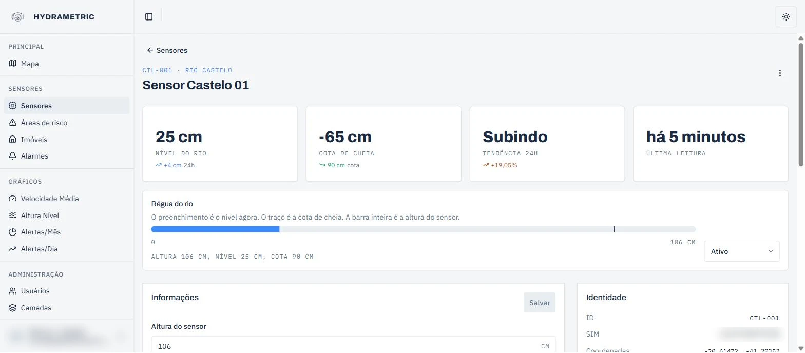Viewport: 805px width, 353px height.
Task: Open the three-dot sensor options menu
Action: pyautogui.click(x=779, y=73)
